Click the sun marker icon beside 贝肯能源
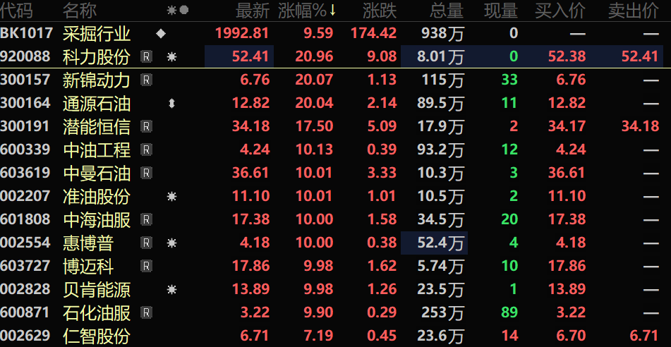 pyautogui.click(x=171, y=290)
